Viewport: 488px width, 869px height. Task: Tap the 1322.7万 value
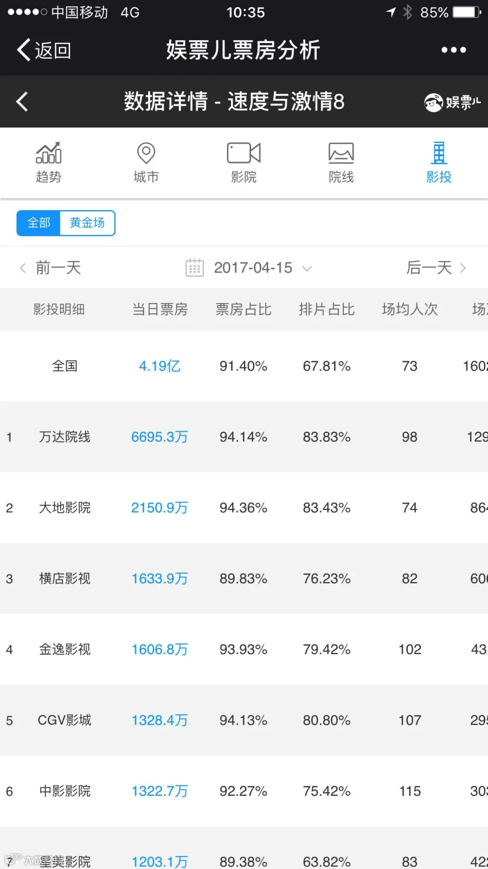(x=159, y=791)
